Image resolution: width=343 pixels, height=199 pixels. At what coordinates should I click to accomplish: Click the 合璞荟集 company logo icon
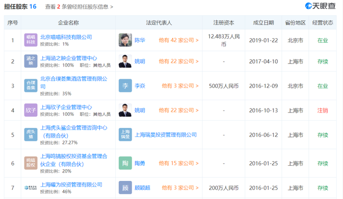pos(30,85)
